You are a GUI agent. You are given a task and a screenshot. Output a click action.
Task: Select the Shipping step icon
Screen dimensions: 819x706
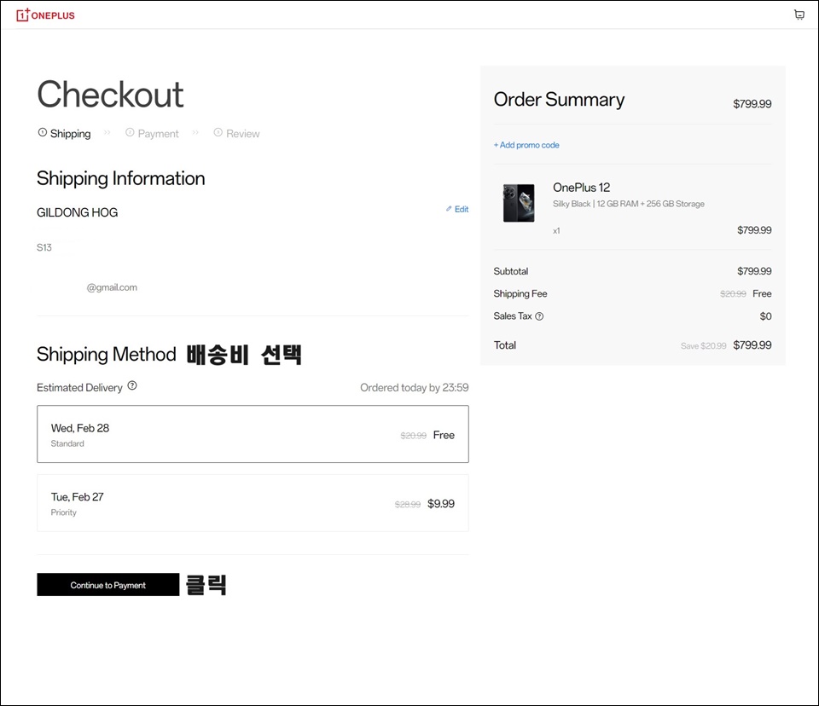(x=43, y=133)
